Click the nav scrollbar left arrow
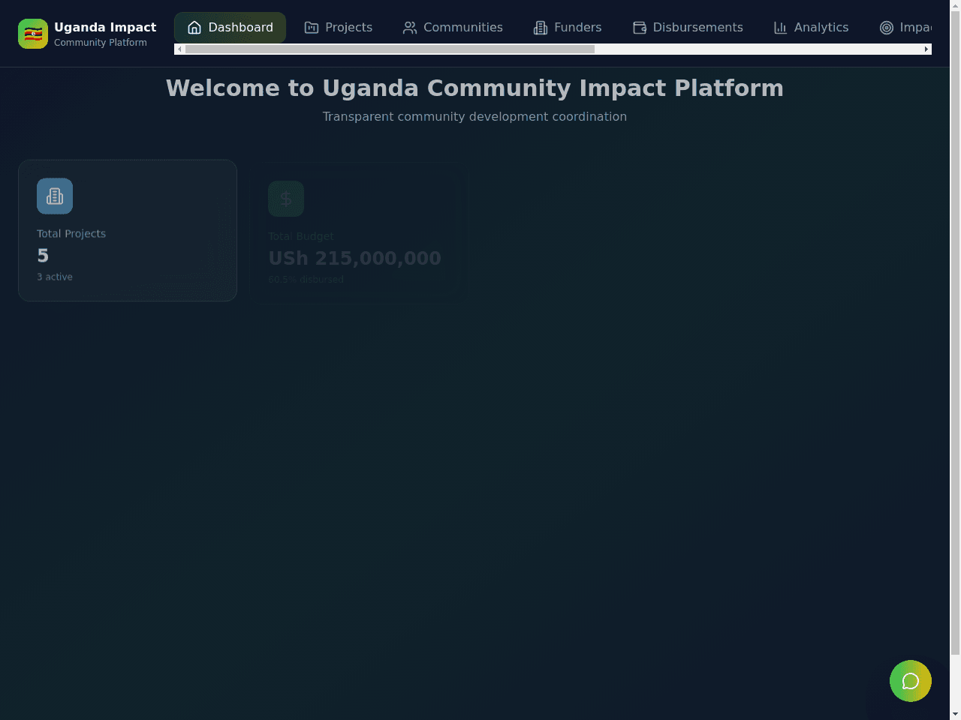 [179, 49]
